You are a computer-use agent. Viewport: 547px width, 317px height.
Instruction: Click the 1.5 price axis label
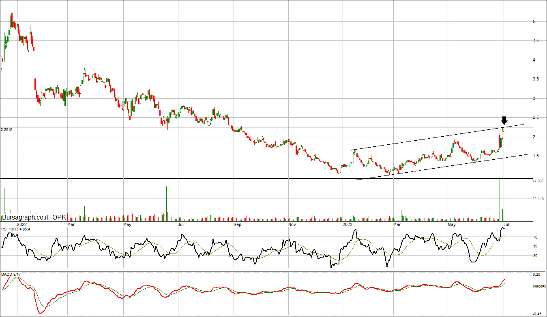pos(536,156)
